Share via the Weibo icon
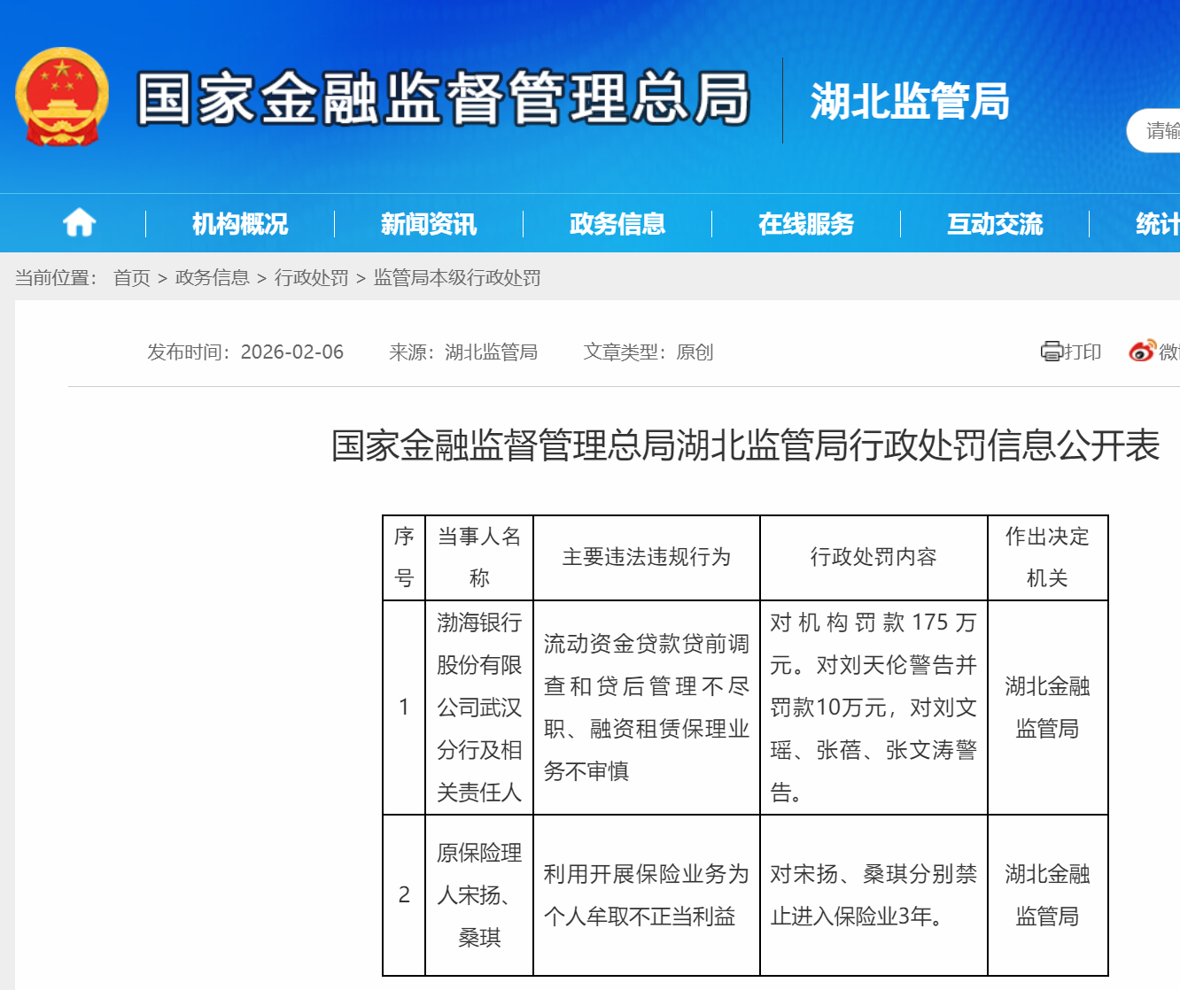Screen dimensions: 1180x990 pos(1142,352)
